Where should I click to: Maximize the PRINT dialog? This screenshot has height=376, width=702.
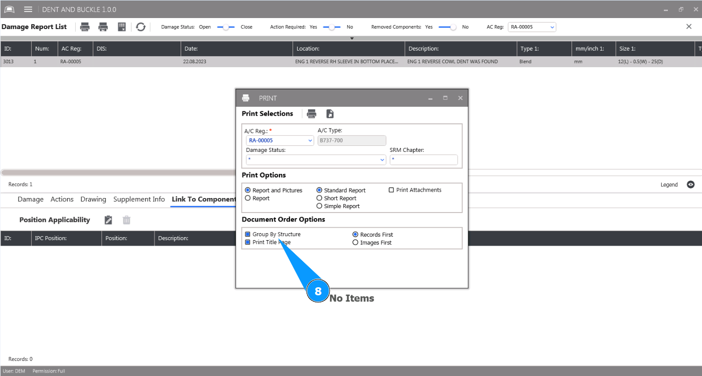click(445, 98)
